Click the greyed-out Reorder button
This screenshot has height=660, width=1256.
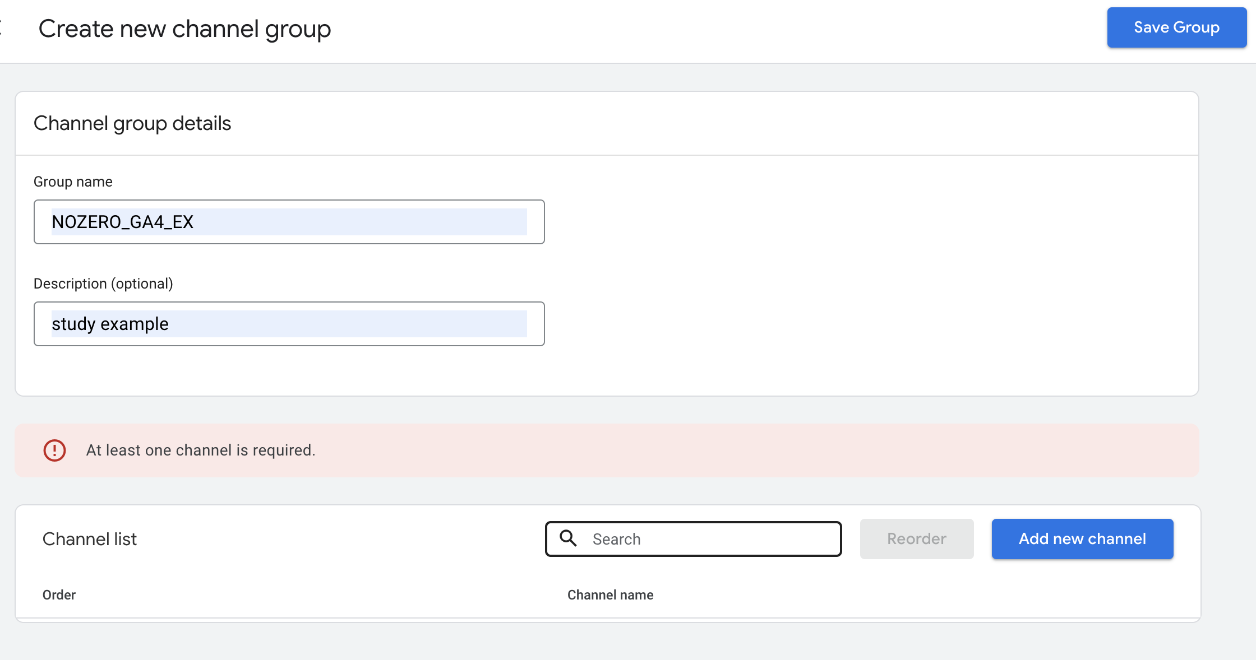(916, 539)
